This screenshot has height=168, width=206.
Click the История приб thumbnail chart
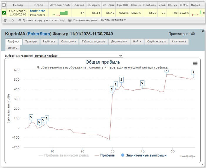pos(60,13)
